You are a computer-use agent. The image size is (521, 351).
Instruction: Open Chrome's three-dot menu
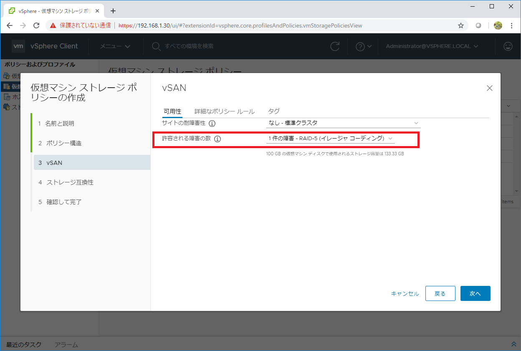coord(512,25)
